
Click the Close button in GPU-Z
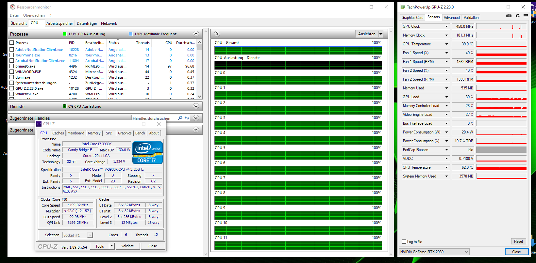tap(516, 252)
